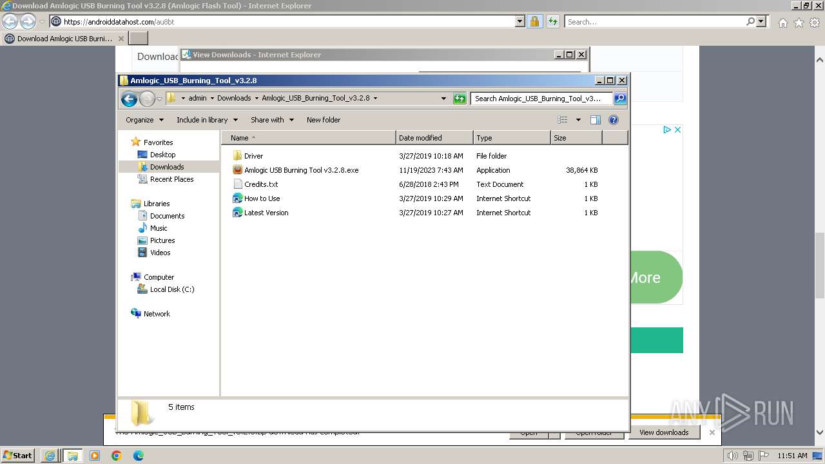Click in the Explorer search box

coord(541,99)
